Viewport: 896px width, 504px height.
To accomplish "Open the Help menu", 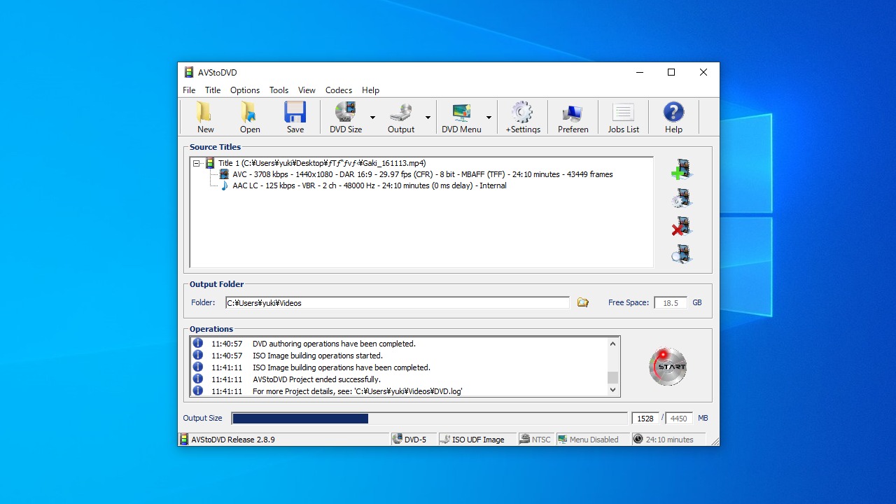I will coord(370,90).
